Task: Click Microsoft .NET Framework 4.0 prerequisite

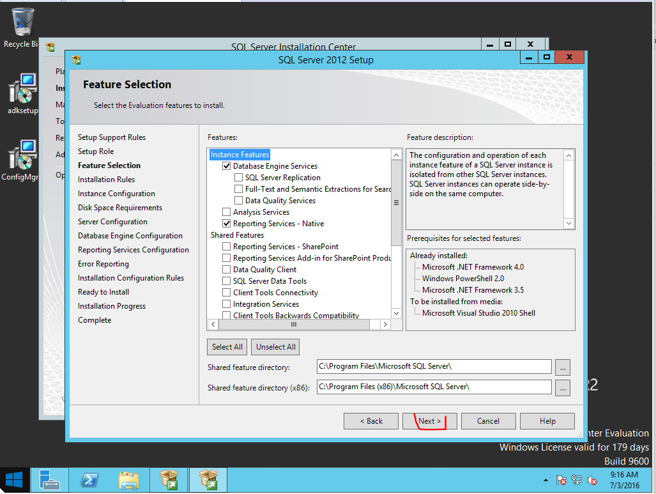Action: tap(473, 267)
